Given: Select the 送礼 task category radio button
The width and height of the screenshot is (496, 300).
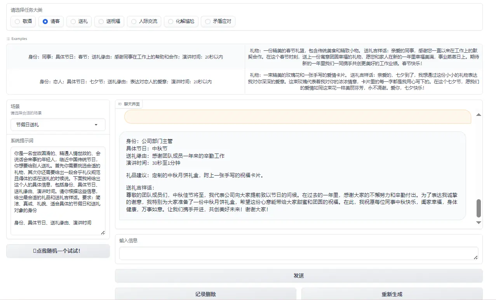Looking at the screenshot, I should coord(73,21).
